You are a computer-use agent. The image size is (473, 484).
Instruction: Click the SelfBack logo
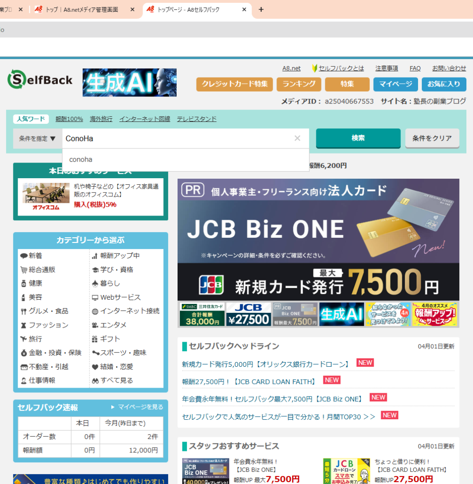[x=40, y=79]
